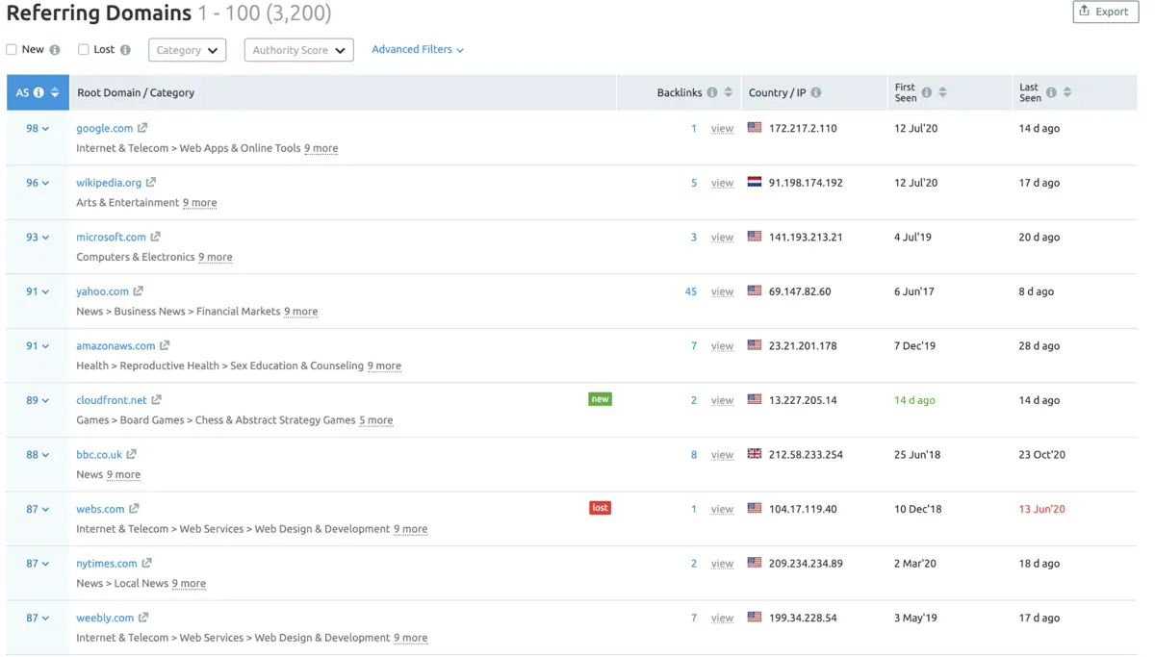The image size is (1155, 657).
Task: Click the 'new' badge on cloudfront.net row
Action: coord(600,399)
